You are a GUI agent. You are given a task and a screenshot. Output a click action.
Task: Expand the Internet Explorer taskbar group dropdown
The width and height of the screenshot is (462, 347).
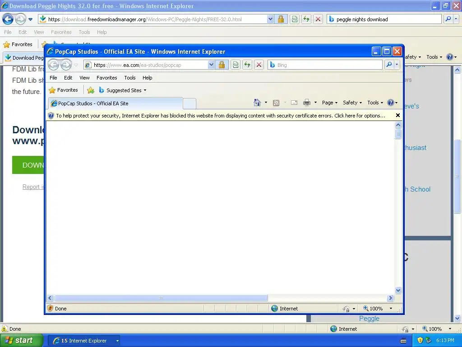point(117,341)
